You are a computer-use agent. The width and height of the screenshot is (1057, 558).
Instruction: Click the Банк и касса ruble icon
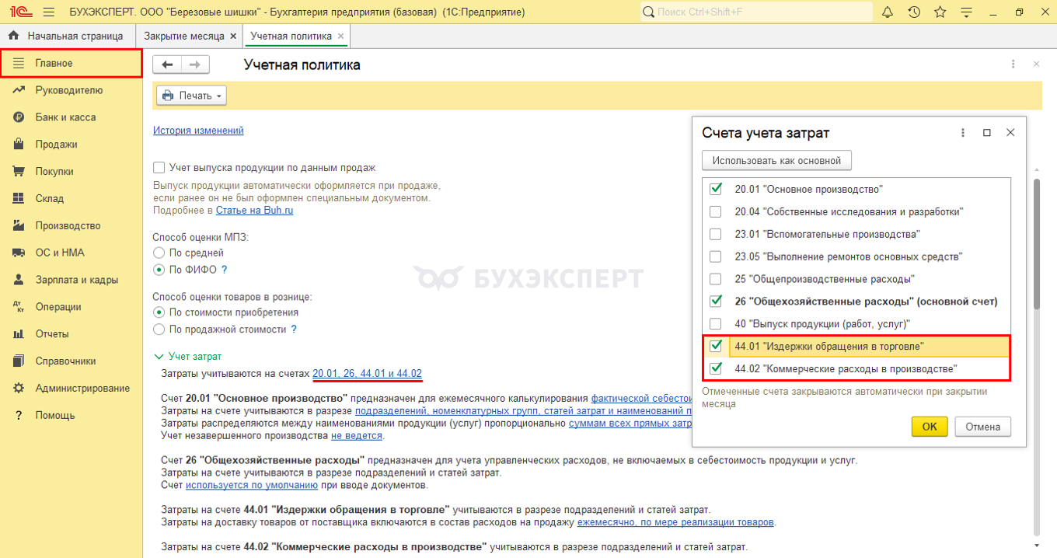19,117
